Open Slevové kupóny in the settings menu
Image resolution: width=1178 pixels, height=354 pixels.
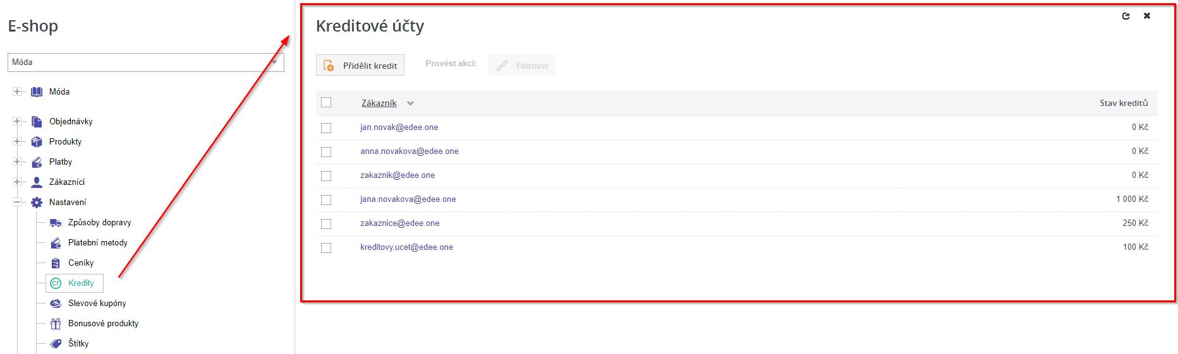97,304
